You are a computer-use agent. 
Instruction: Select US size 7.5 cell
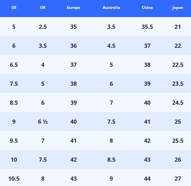coord(14,84)
